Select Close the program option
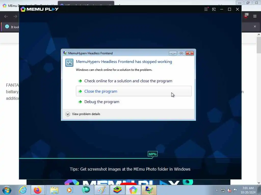 134,91
